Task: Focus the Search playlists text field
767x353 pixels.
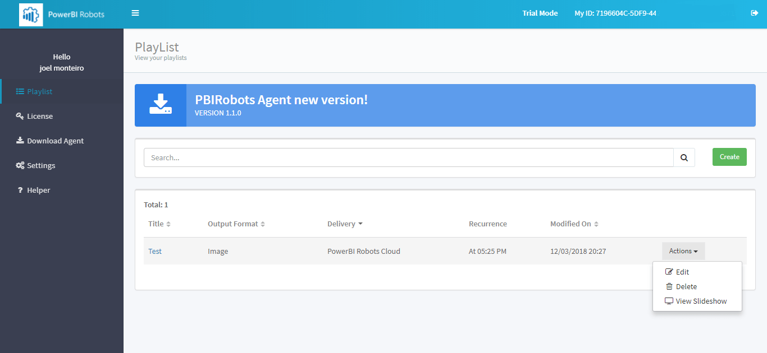Action: [x=408, y=157]
